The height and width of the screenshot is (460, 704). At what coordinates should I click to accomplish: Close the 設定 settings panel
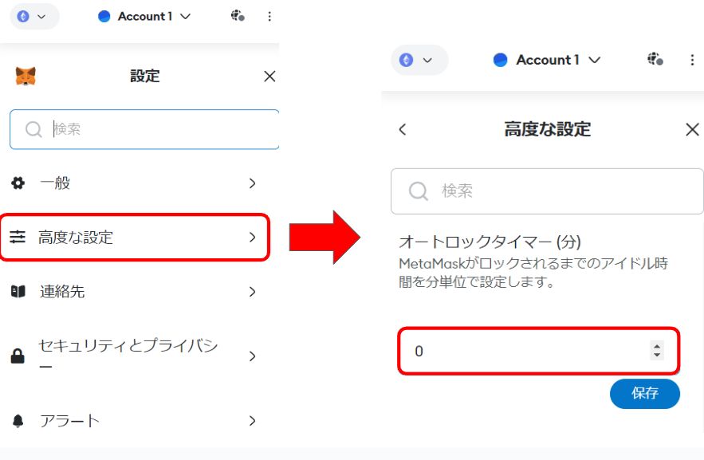269,77
